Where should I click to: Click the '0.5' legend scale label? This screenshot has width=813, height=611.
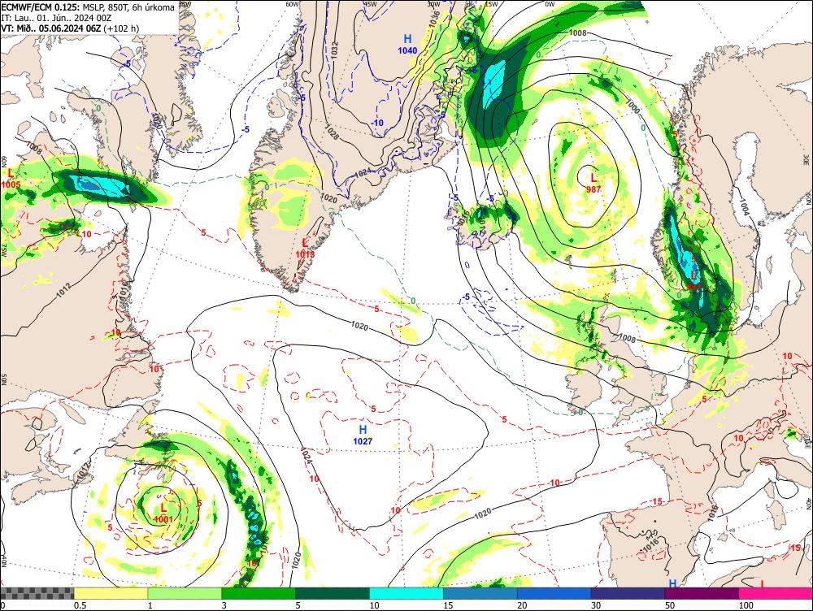pos(80,605)
